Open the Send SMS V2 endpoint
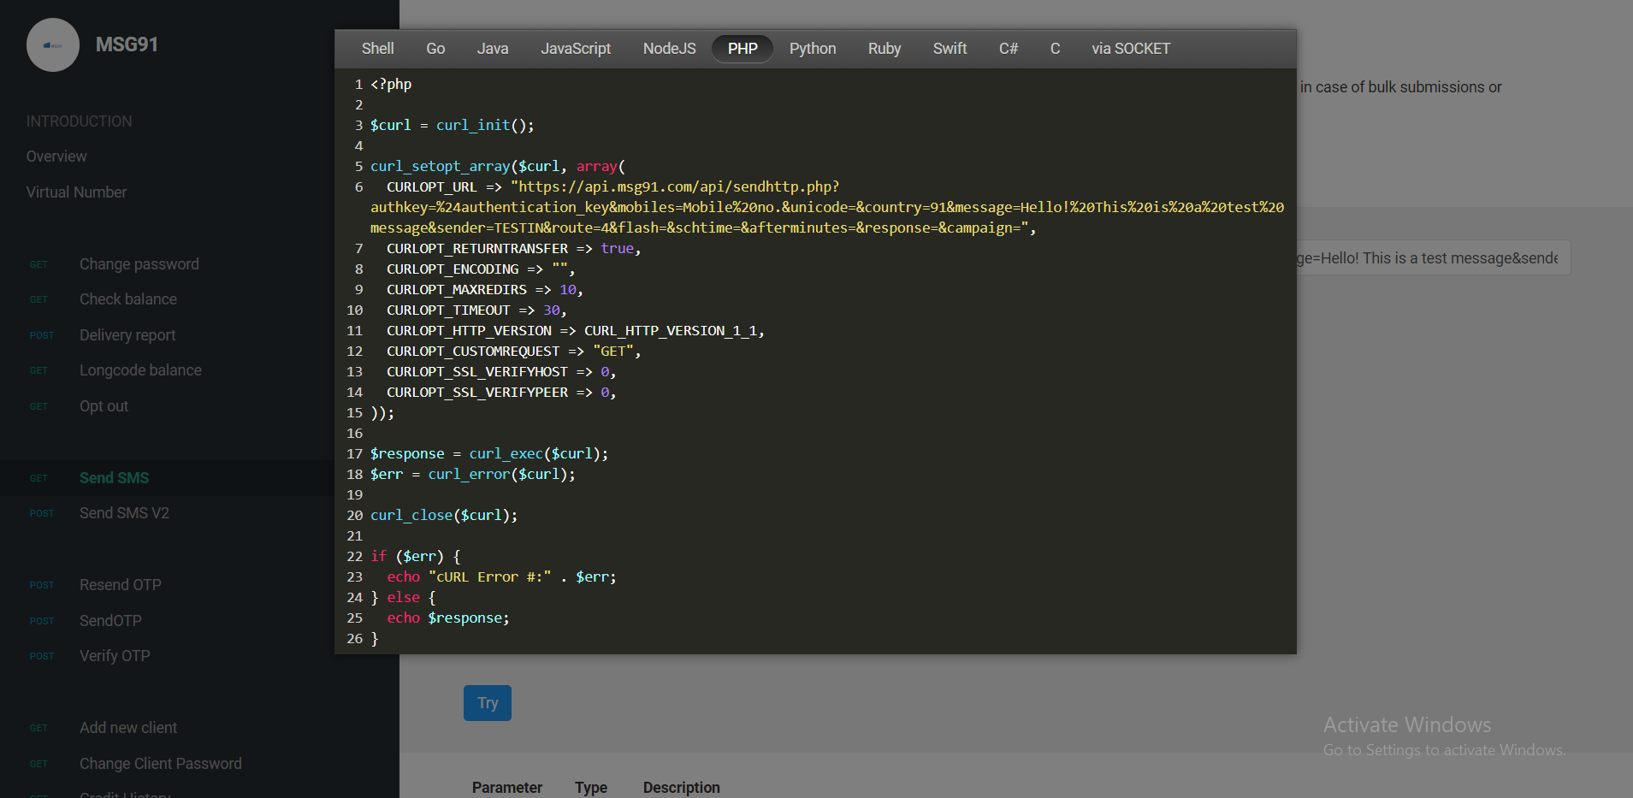This screenshot has width=1633, height=798. (x=124, y=513)
